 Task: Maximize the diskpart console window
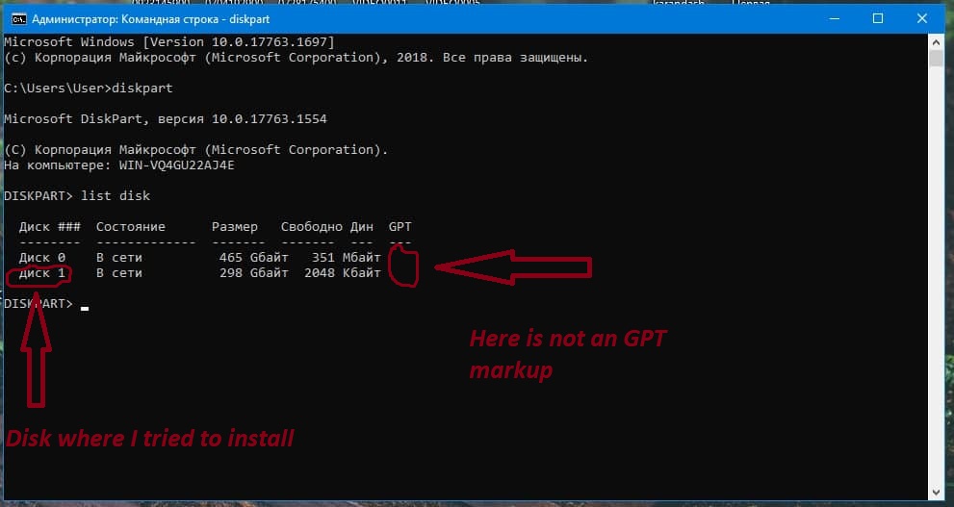click(878, 19)
